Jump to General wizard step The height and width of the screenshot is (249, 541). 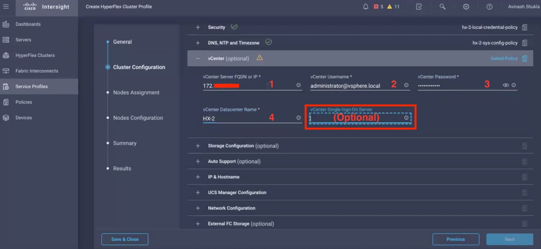[x=122, y=42]
